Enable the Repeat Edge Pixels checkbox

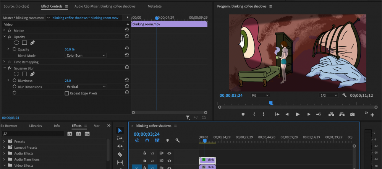67,93
